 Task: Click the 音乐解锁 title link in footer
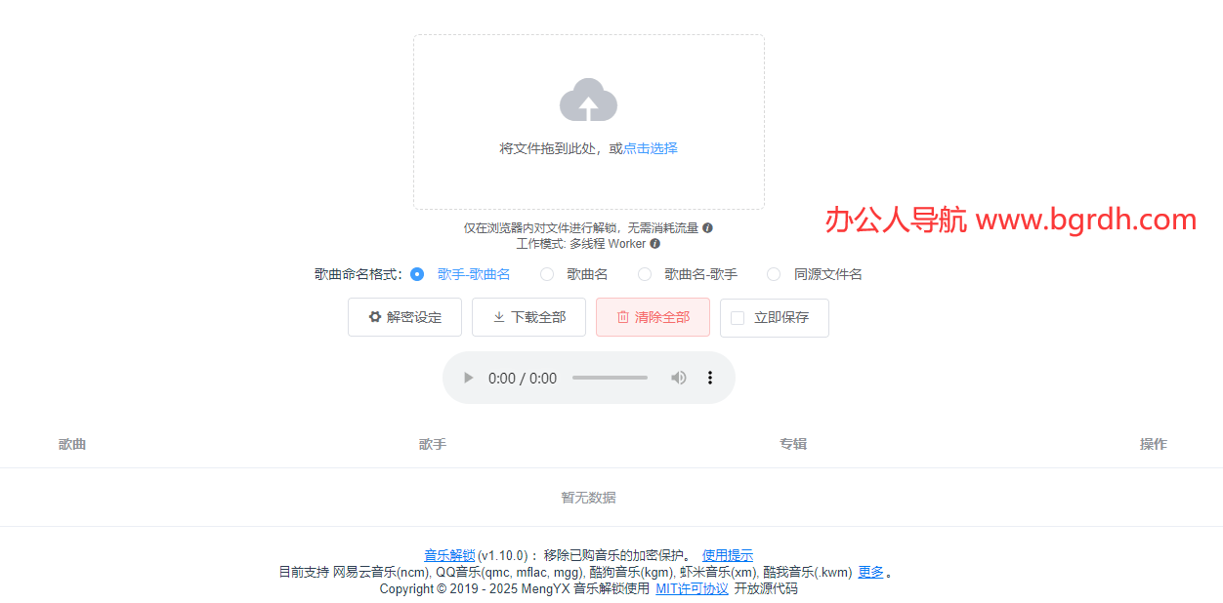click(x=449, y=554)
